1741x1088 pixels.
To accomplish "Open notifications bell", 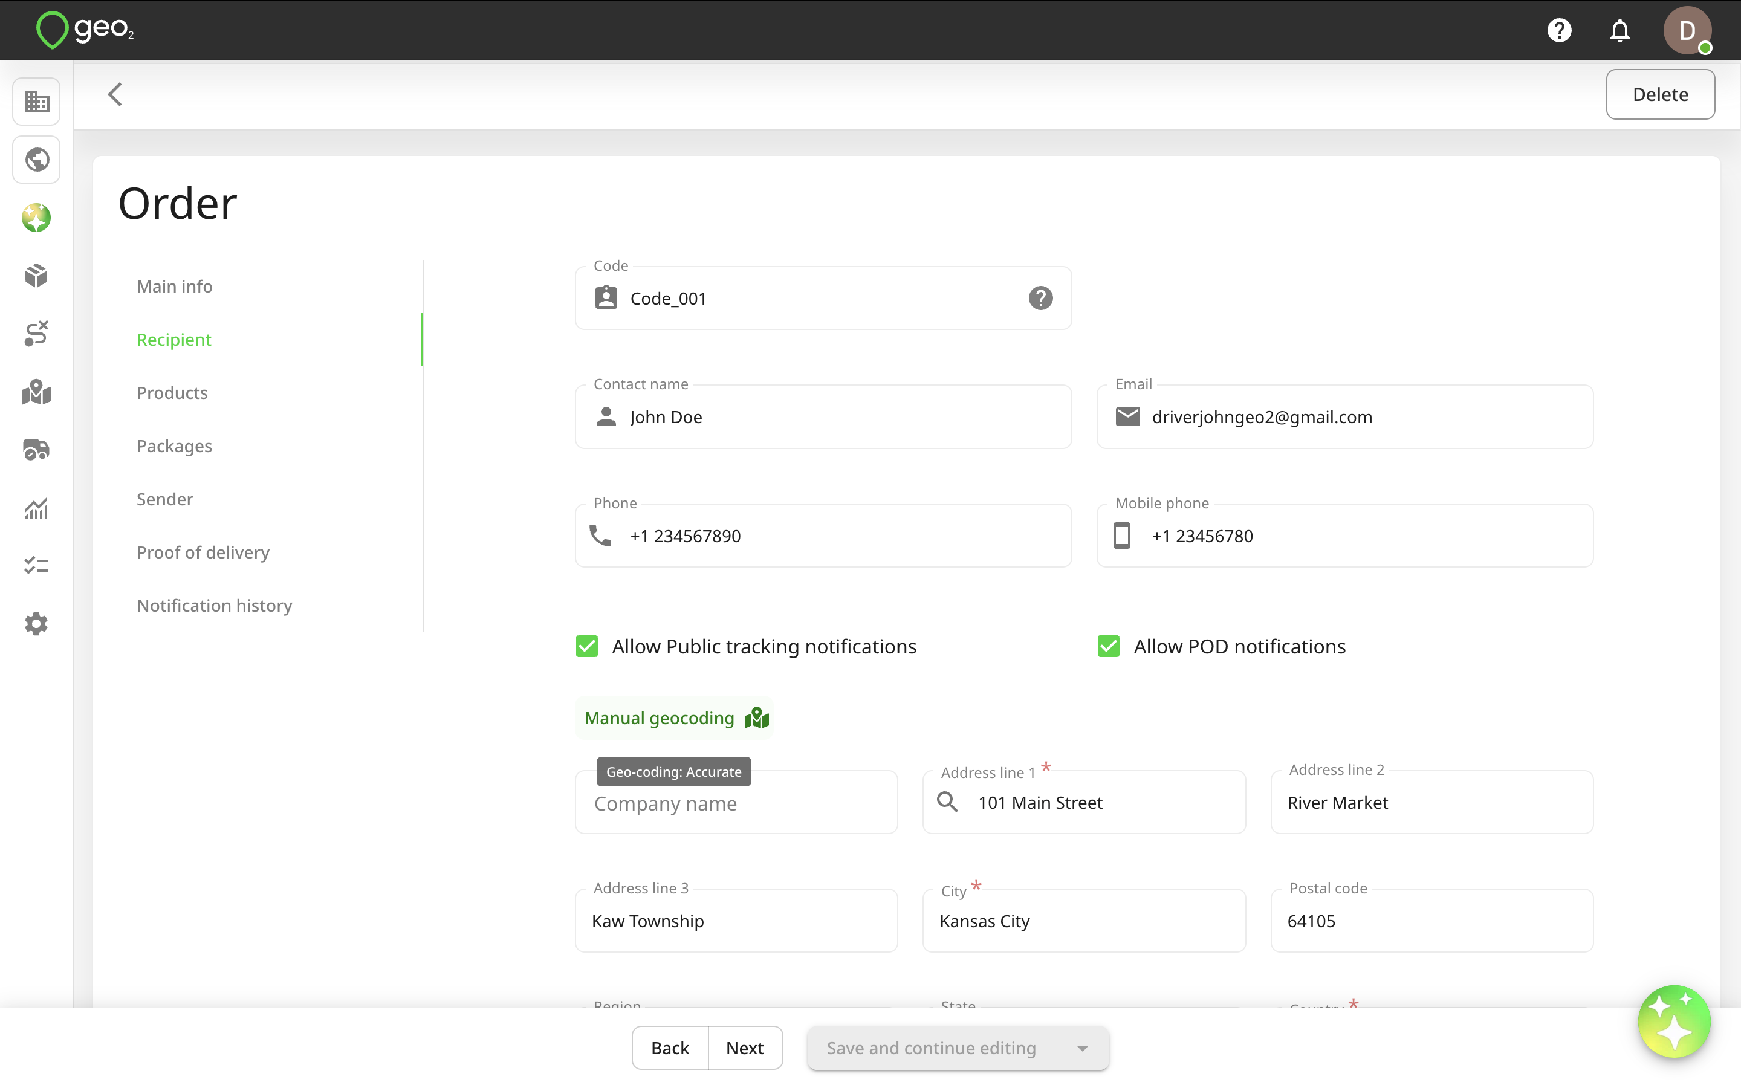I will point(1619,30).
